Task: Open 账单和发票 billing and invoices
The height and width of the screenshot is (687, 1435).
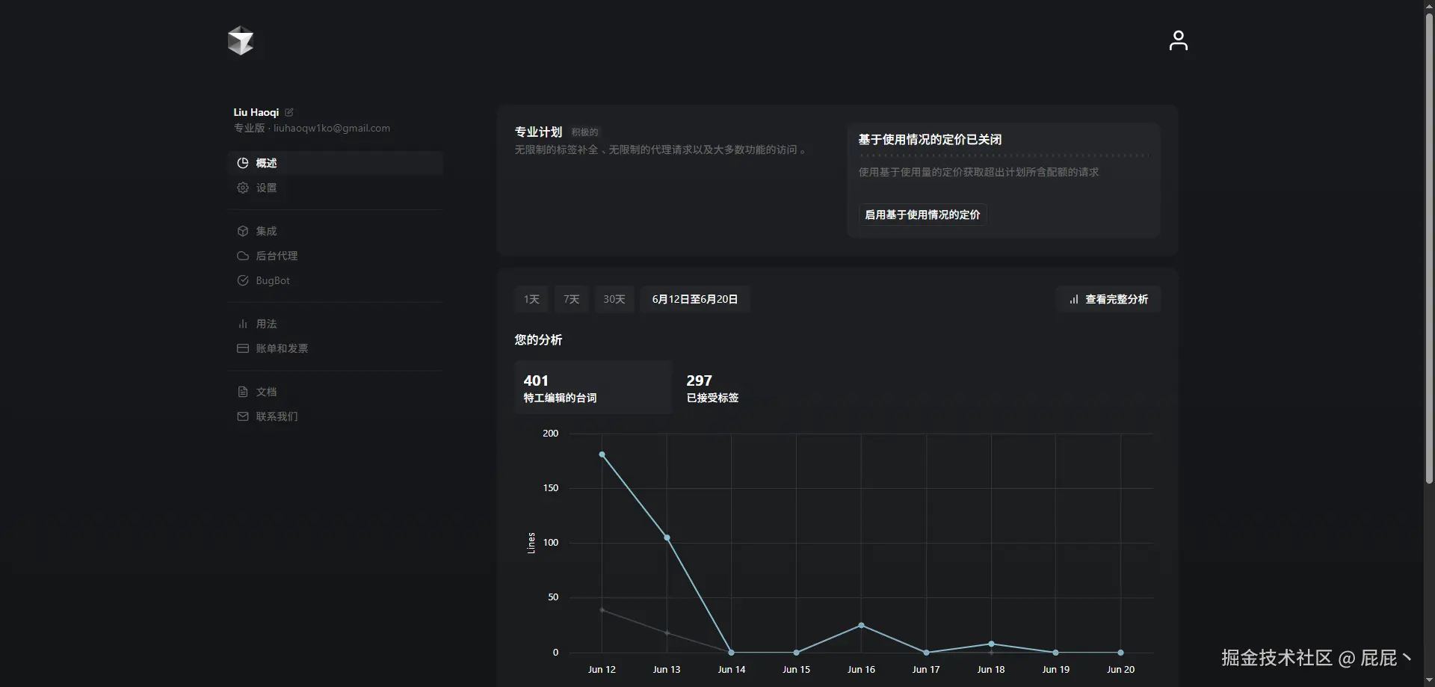Action: tap(282, 348)
